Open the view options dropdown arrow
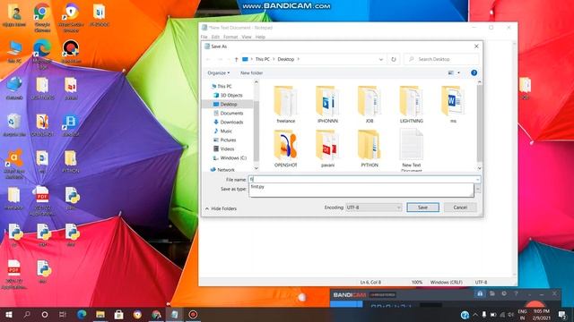 click(458, 72)
